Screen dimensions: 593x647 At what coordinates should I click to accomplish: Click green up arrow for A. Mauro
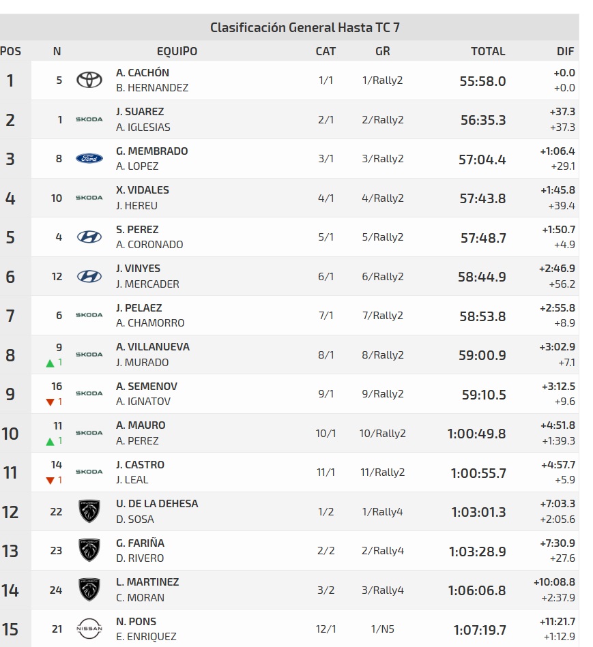tap(50, 442)
